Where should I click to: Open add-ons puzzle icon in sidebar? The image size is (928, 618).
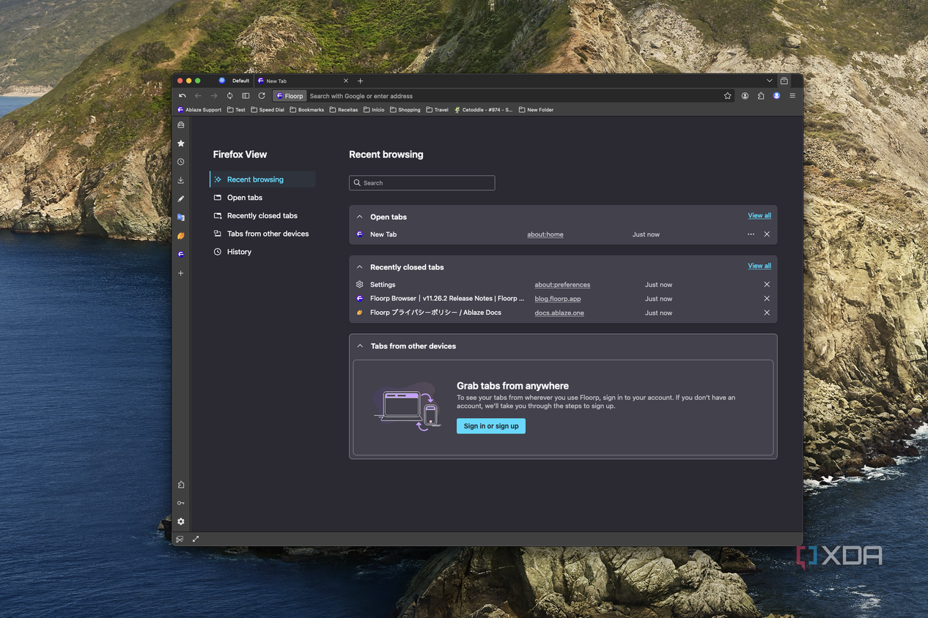tap(181, 485)
